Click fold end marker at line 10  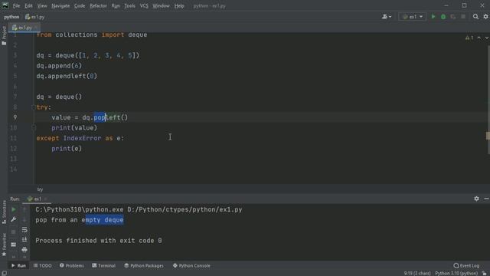click(34, 128)
